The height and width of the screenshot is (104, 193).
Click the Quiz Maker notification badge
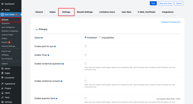[x=16, y=15]
